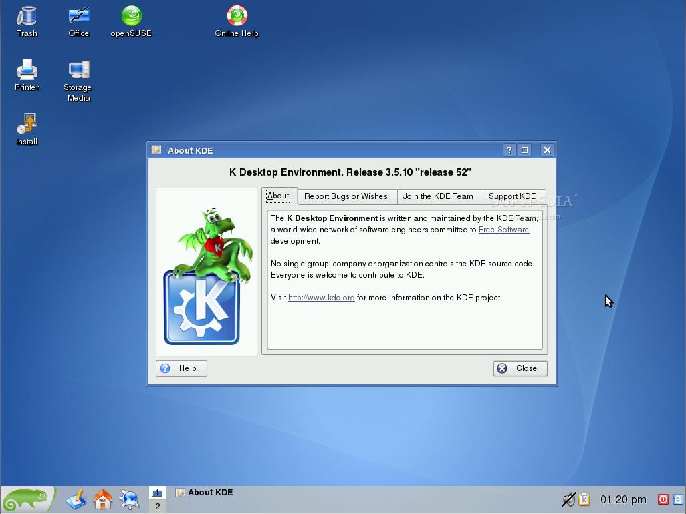Click the K Desktop Environment release heading
686x514 pixels.
(x=350, y=172)
